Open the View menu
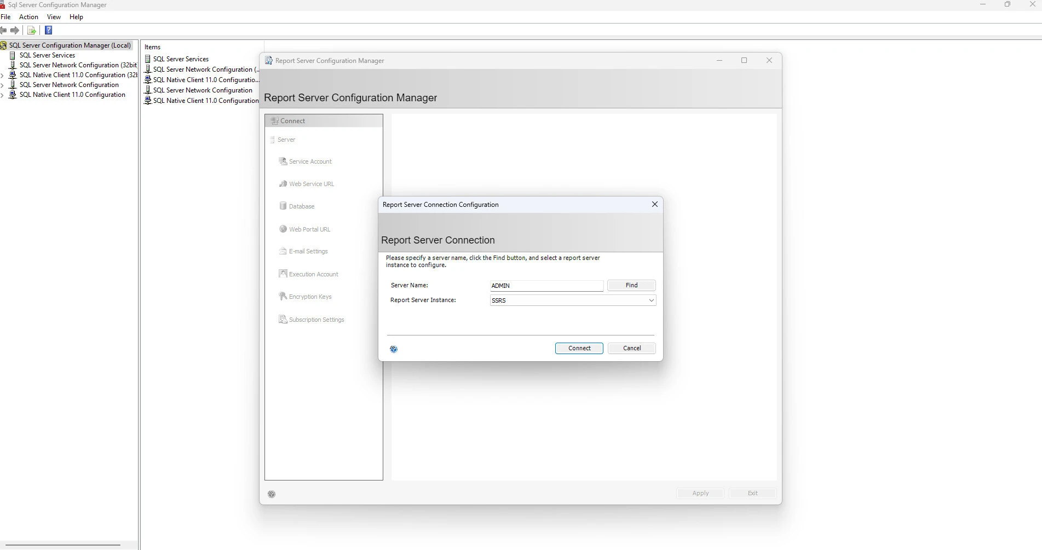This screenshot has height=550, width=1042. point(54,17)
